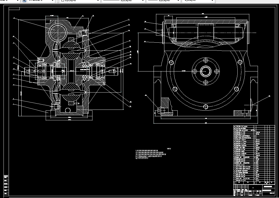This screenshot has height=198, width=279.
Task: Pick the bottom bolt hole on inner flange
Action: pos(206,82)
